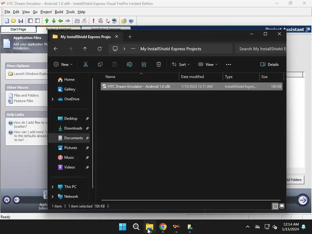This screenshot has height=234, width=312.
Task: Expand the OneDrive tree node
Action: tap(52, 99)
